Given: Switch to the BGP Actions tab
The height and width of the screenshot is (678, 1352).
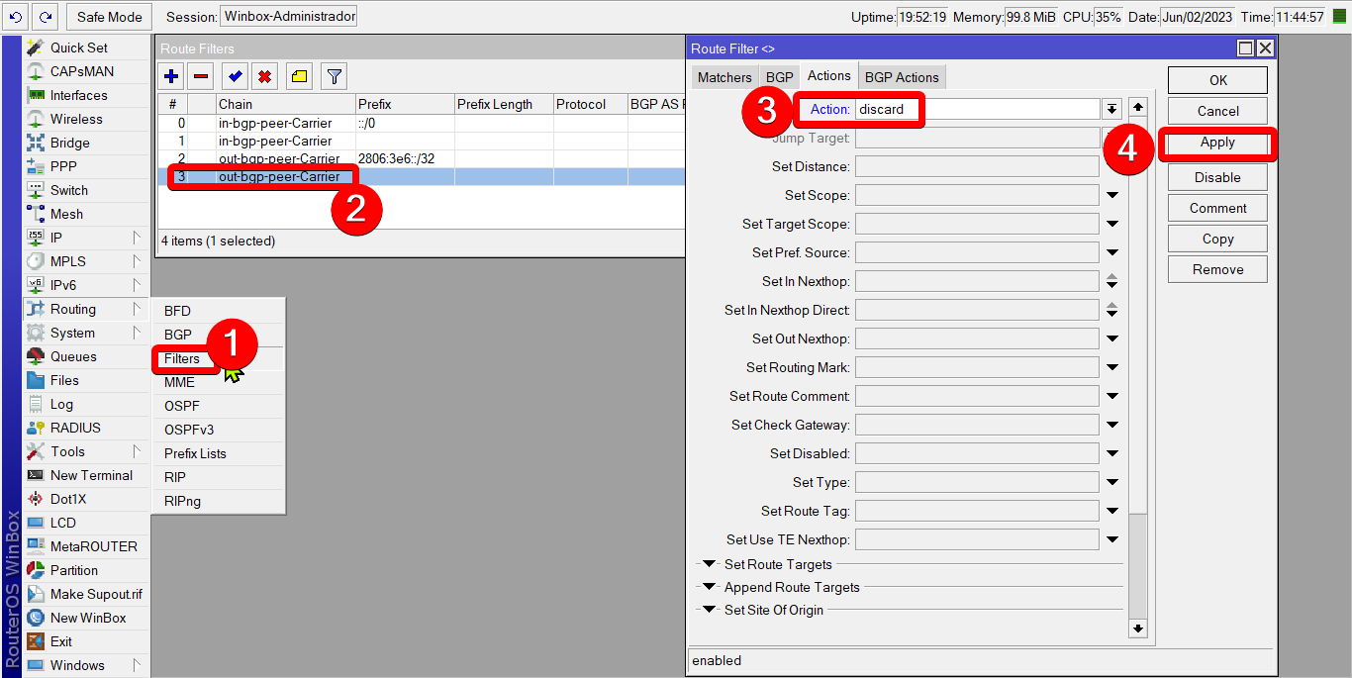Looking at the screenshot, I should [x=902, y=77].
